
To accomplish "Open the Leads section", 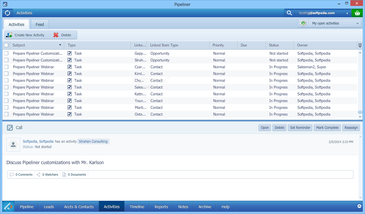I will click(49, 207).
